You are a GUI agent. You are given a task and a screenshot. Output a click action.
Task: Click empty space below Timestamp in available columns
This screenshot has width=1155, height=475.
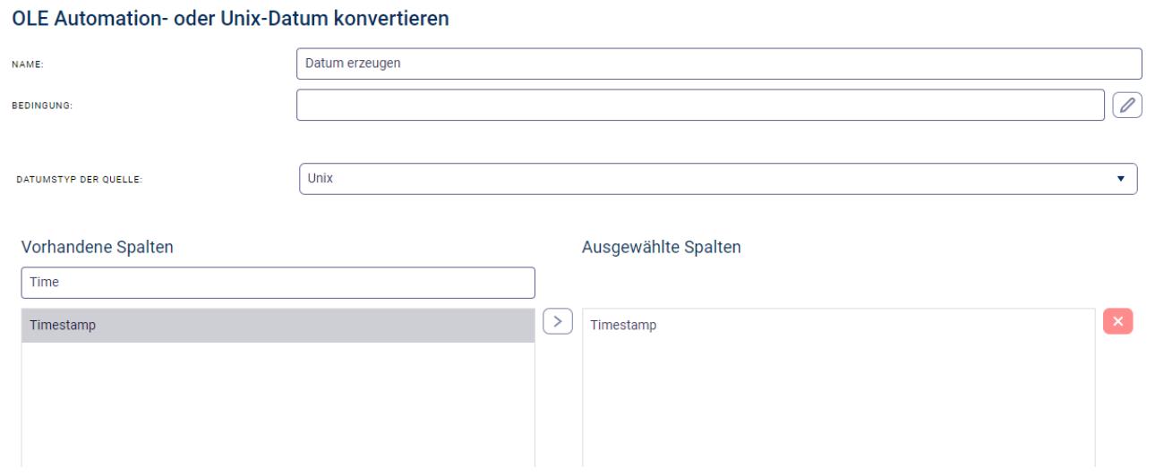click(x=278, y=403)
